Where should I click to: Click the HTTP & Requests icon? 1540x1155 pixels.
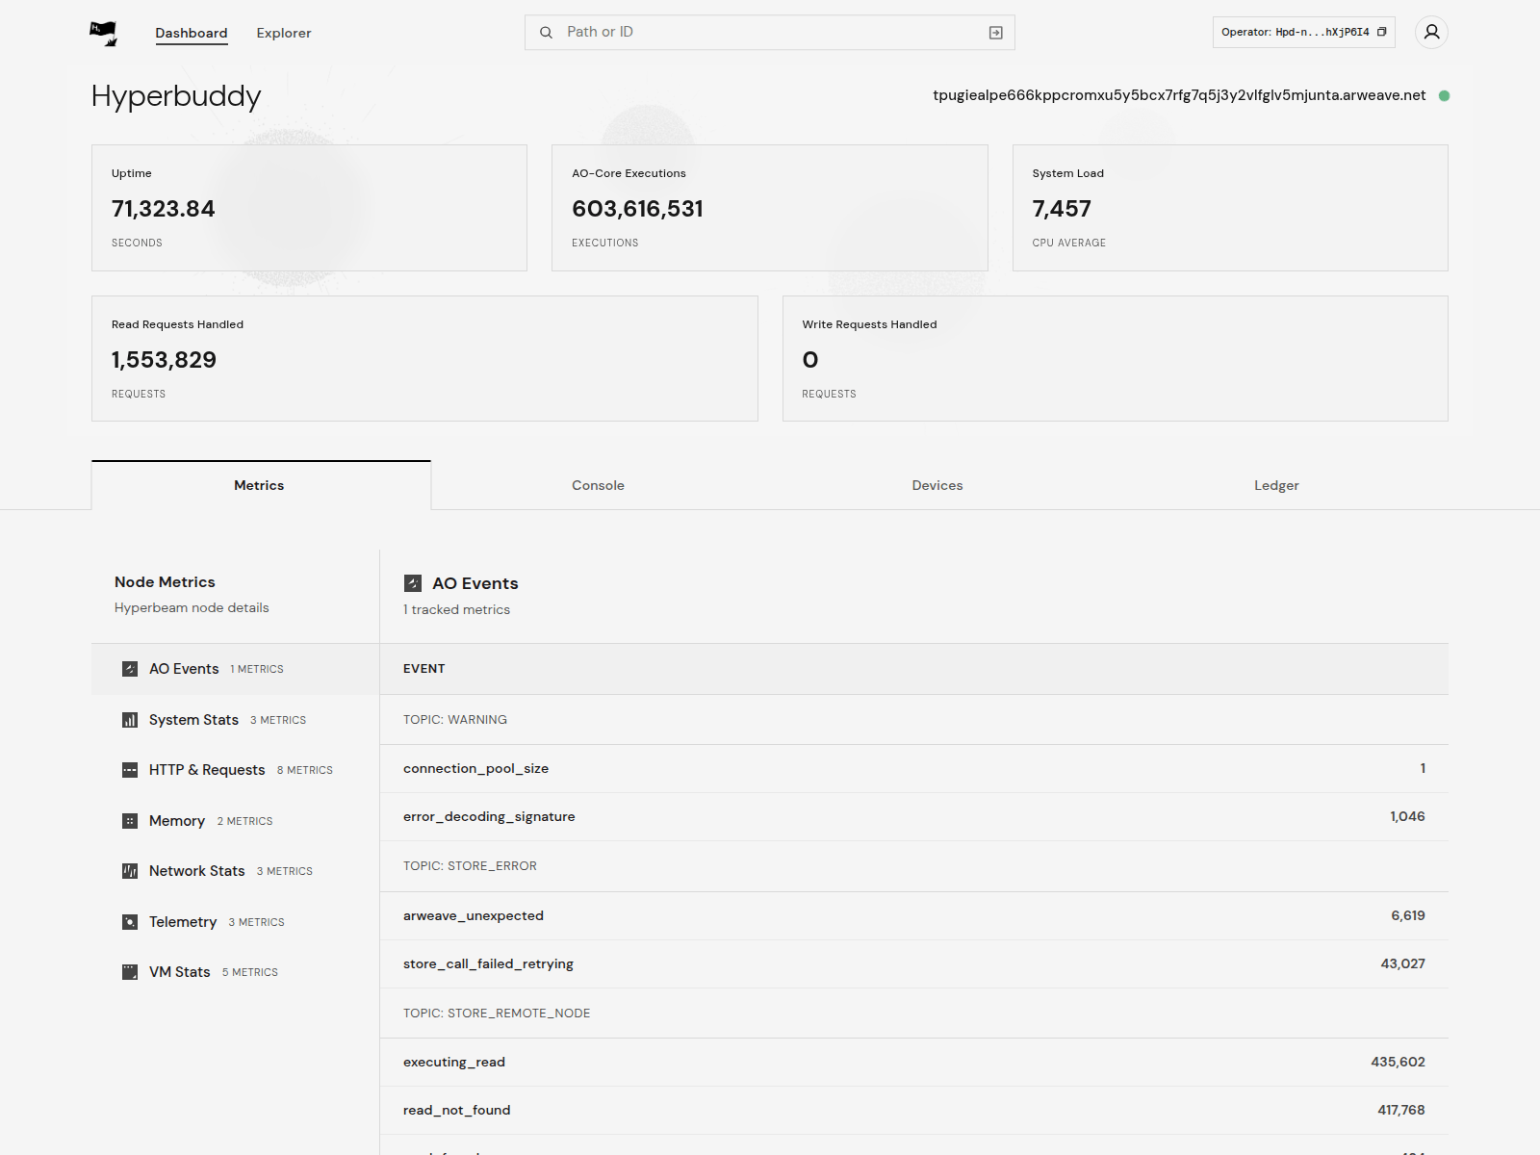click(130, 770)
